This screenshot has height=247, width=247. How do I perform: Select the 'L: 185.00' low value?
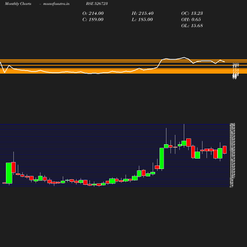coord(142,20)
